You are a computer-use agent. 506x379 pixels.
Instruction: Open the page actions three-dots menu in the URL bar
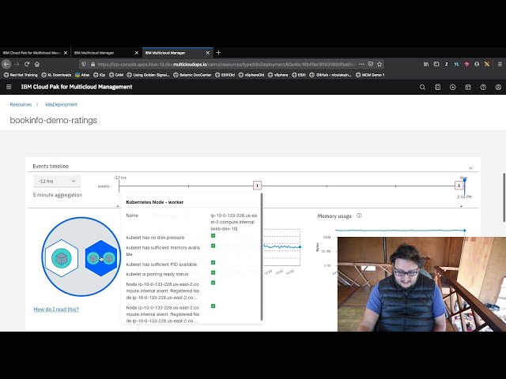pos(362,64)
